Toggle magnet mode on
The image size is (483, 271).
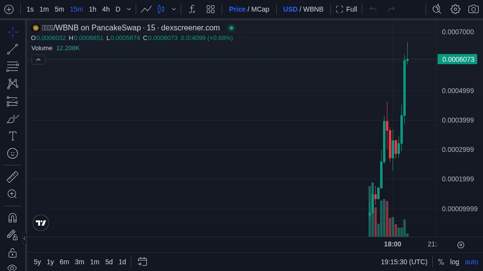(x=13, y=217)
